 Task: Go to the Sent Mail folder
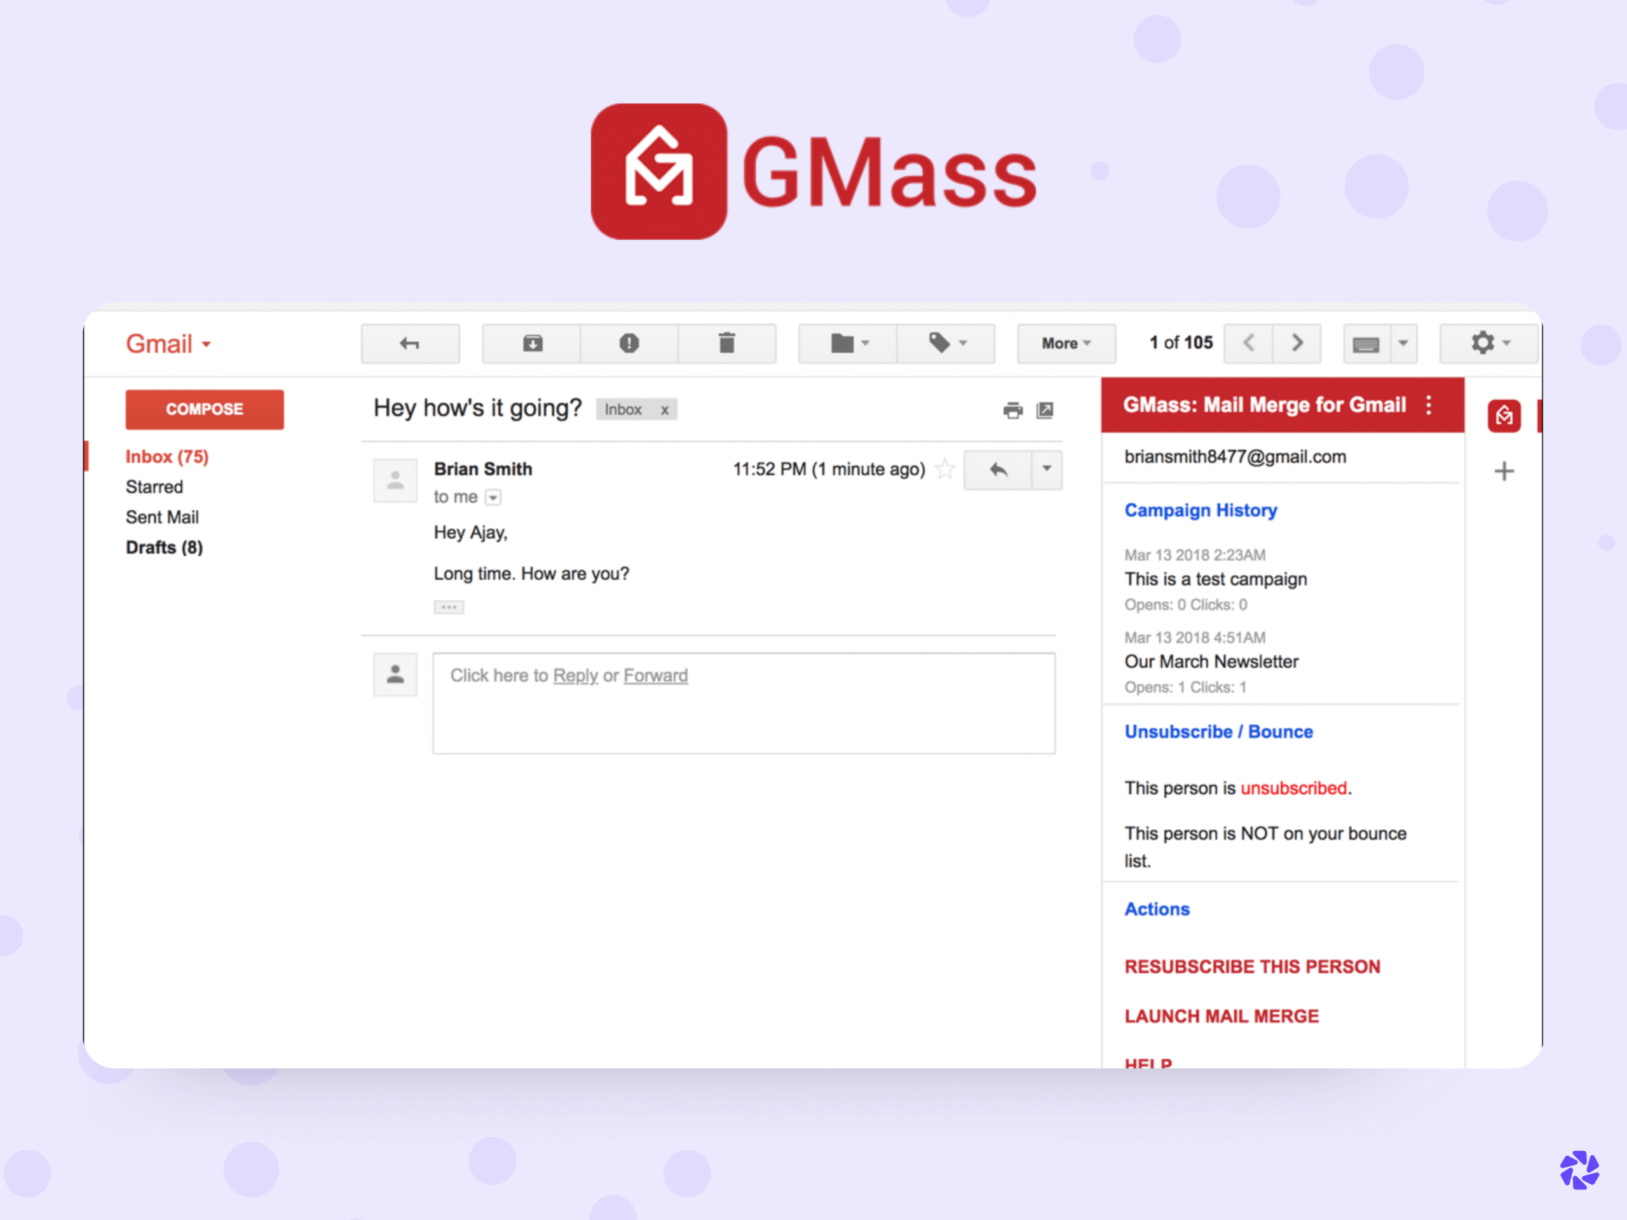pyautogui.click(x=163, y=516)
